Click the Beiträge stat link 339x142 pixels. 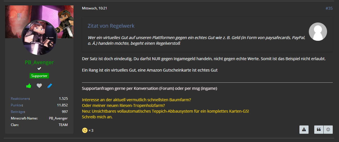click(17, 112)
